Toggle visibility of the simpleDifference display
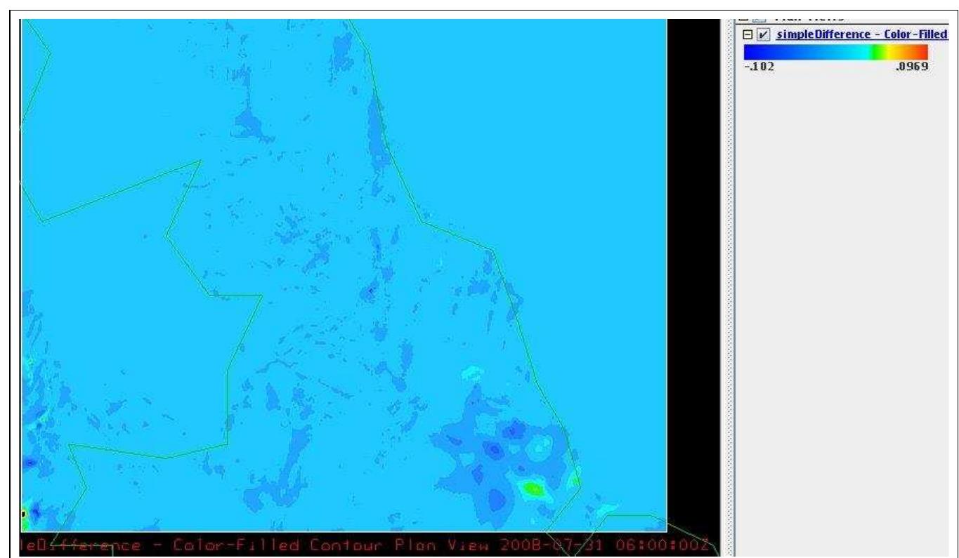The height and width of the screenshot is (558, 959). [x=762, y=33]
